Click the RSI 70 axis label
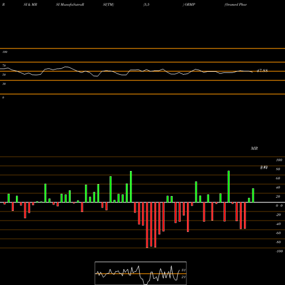This screenshot has height=285, width=285. click(4, 66)
